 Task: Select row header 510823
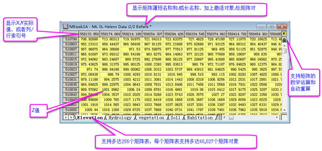[x=71, y=69]
